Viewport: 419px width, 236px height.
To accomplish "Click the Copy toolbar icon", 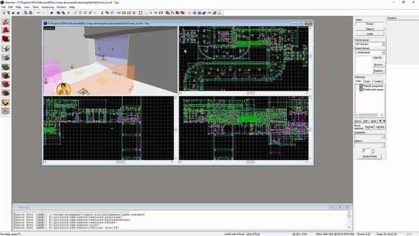I will tap(107, 13).
